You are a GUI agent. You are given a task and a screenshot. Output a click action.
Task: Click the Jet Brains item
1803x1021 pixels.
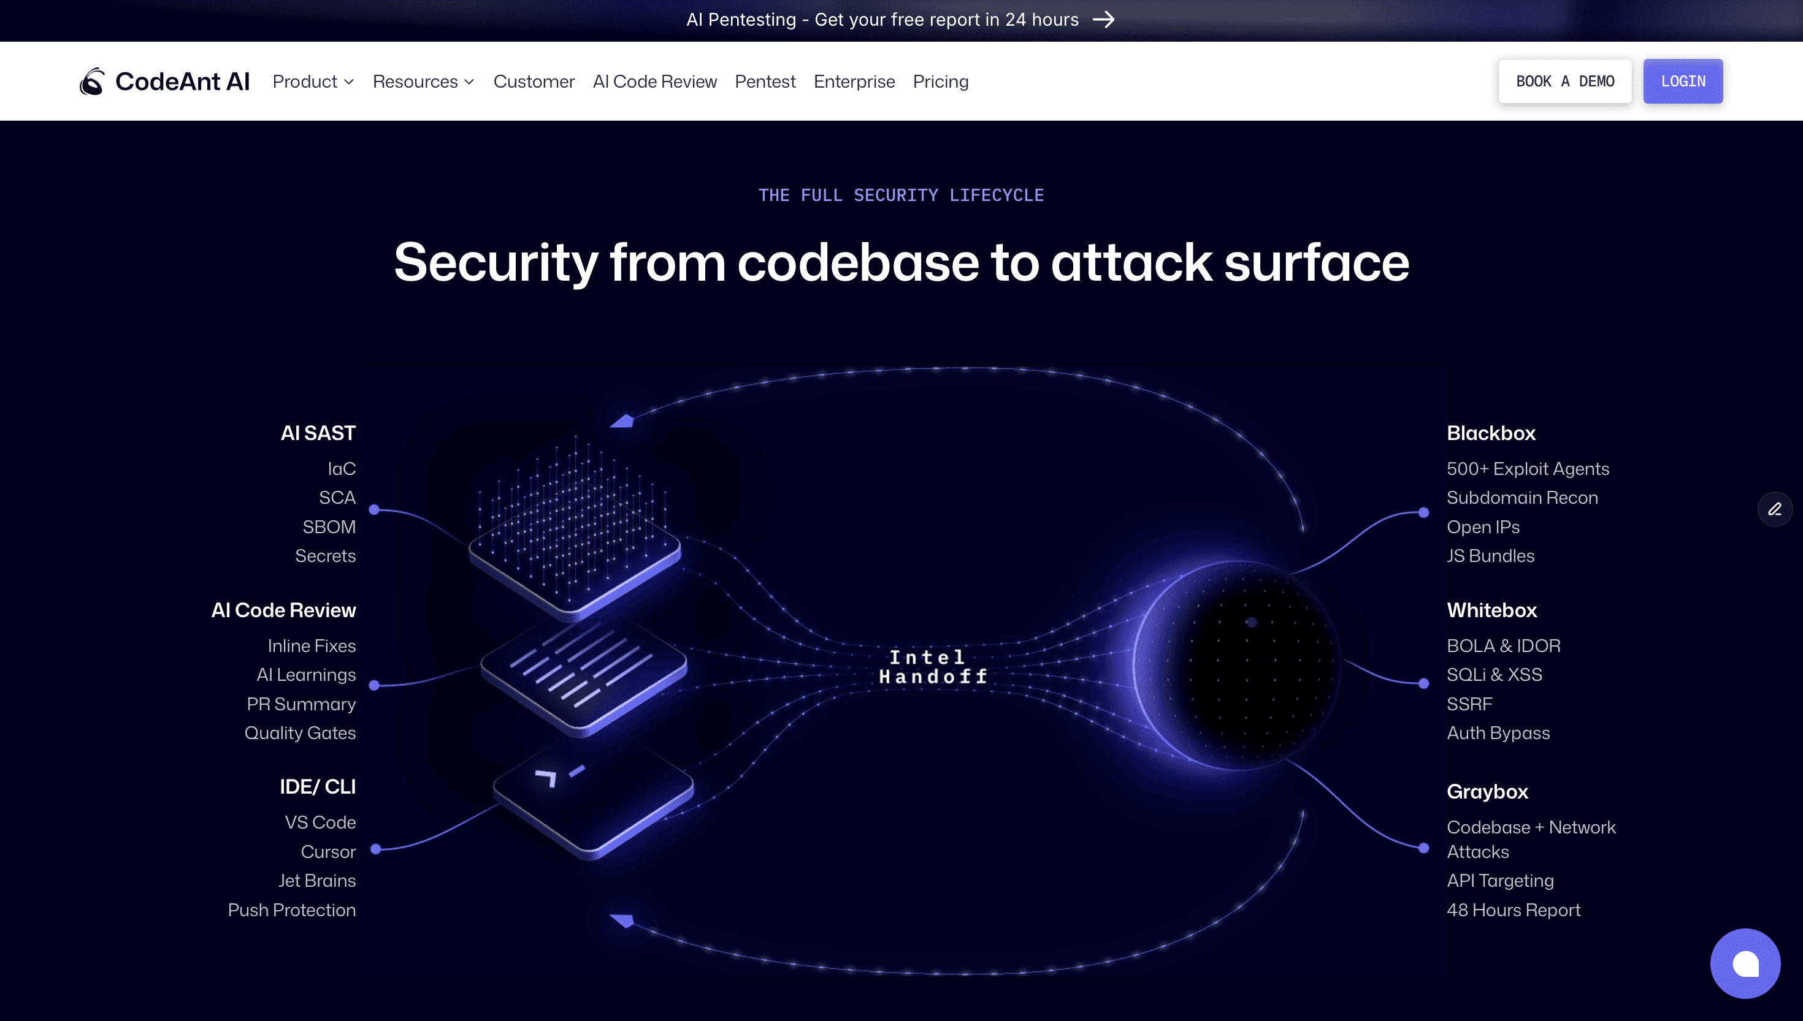(x=316, y=880)
